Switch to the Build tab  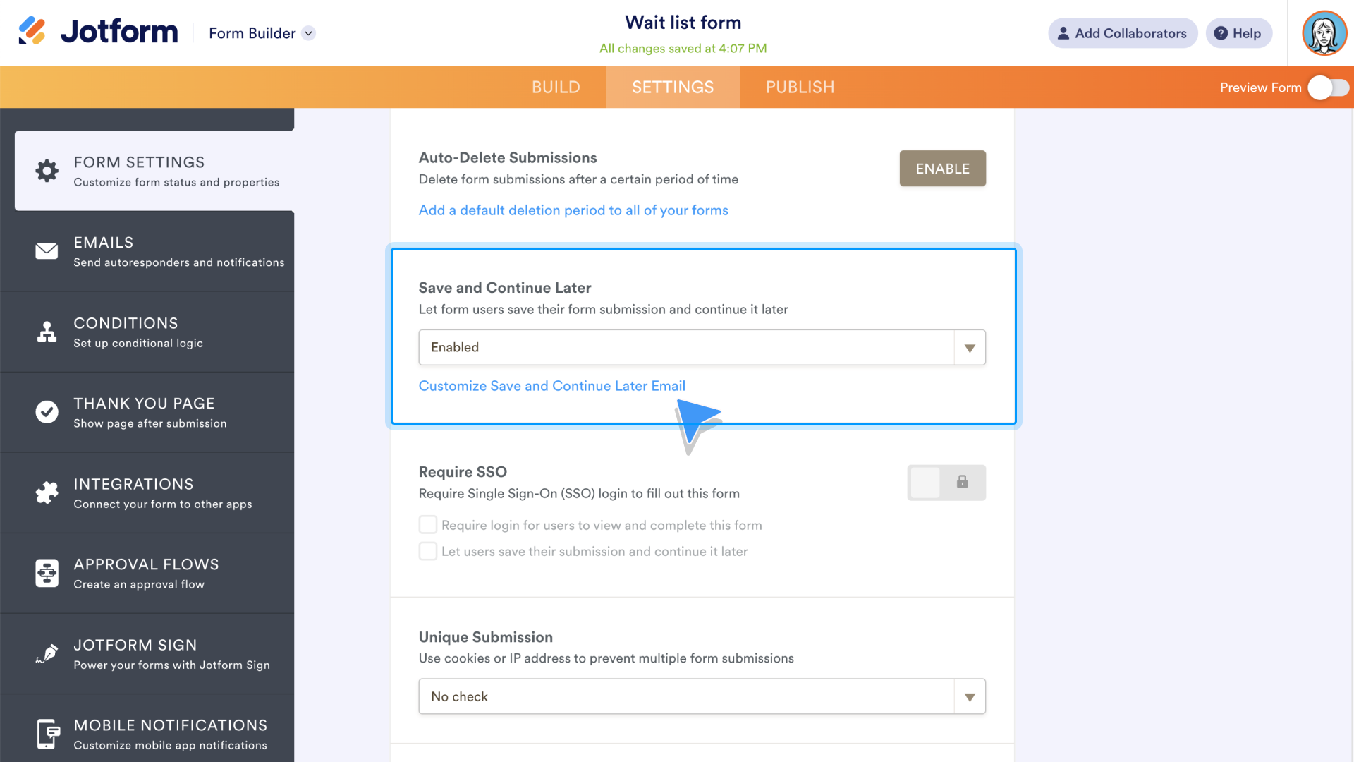coord(555,87)
